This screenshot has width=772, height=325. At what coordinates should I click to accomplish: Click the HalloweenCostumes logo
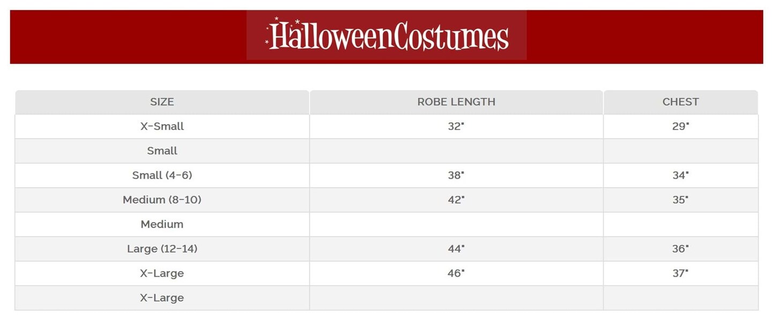[x=387, y=35]
